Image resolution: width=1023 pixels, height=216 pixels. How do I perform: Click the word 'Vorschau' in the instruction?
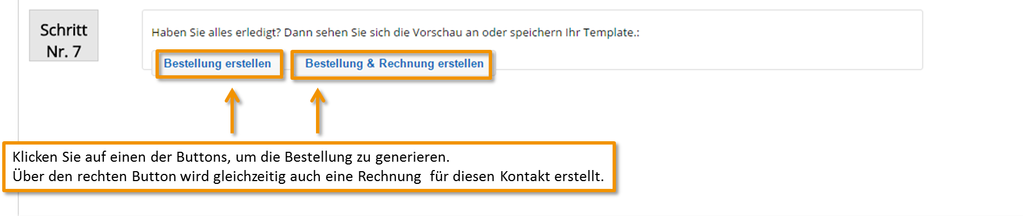437,33
